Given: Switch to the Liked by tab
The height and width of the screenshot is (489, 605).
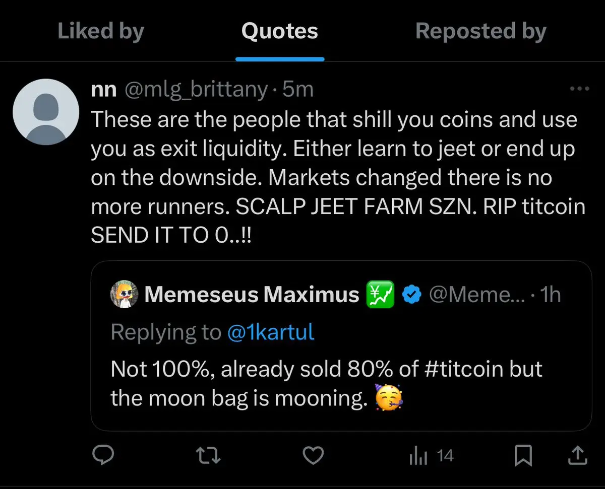Looking at the screenshot, I should click(x=101, y=31).
